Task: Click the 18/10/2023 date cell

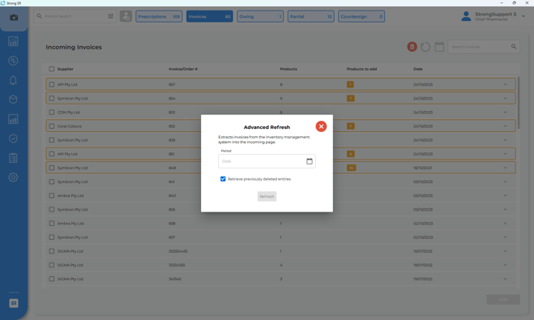Action: (423, 168)
